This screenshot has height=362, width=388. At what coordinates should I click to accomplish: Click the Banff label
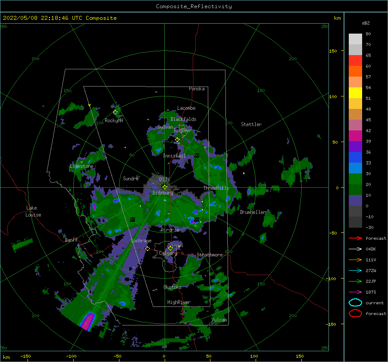click(x=71, y=240)
